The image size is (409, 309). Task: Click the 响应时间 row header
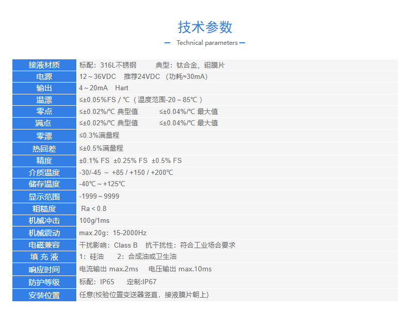coord(44,269)
